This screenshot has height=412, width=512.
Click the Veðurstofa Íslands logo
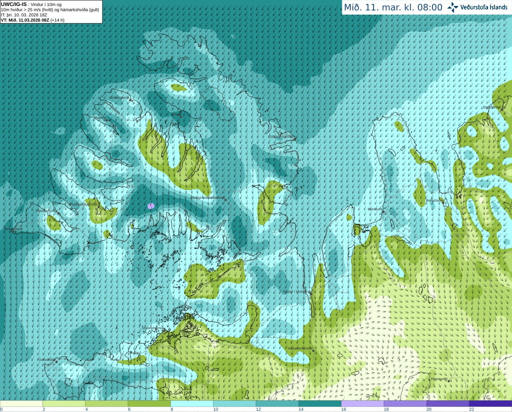tap(478, 7)
